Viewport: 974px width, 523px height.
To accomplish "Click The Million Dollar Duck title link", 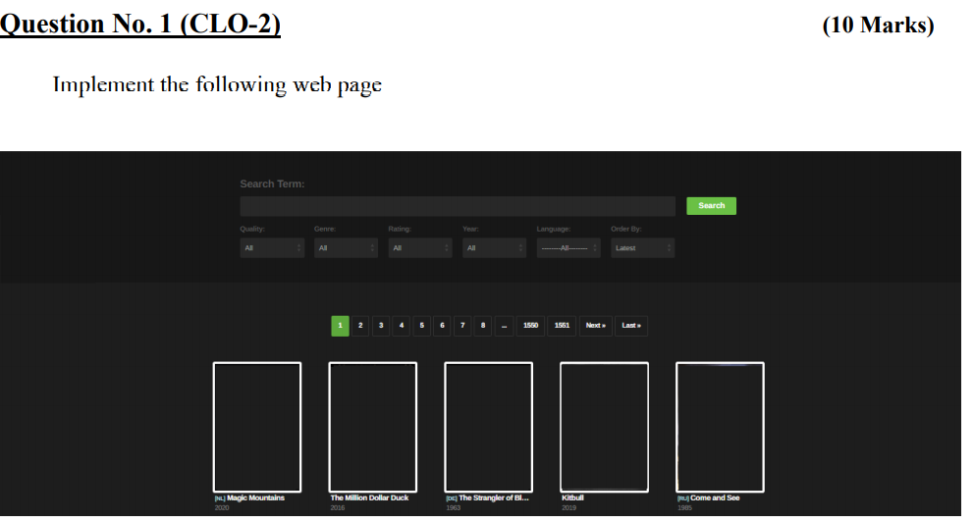I will (x=369, y=498).
